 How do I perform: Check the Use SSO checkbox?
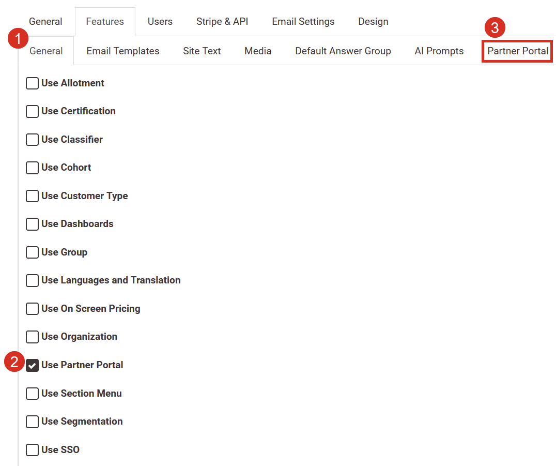pyautogui.click(x=33, y=450)
